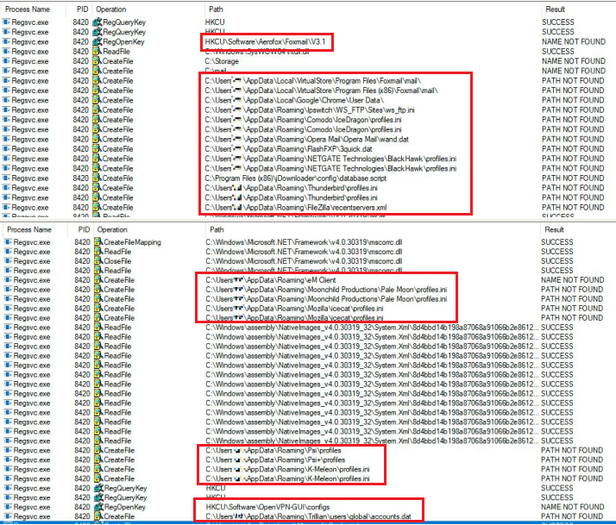Click the CreateFile icon on the WS_FTP ws_ftp.ini row

(x=97, y=110)
